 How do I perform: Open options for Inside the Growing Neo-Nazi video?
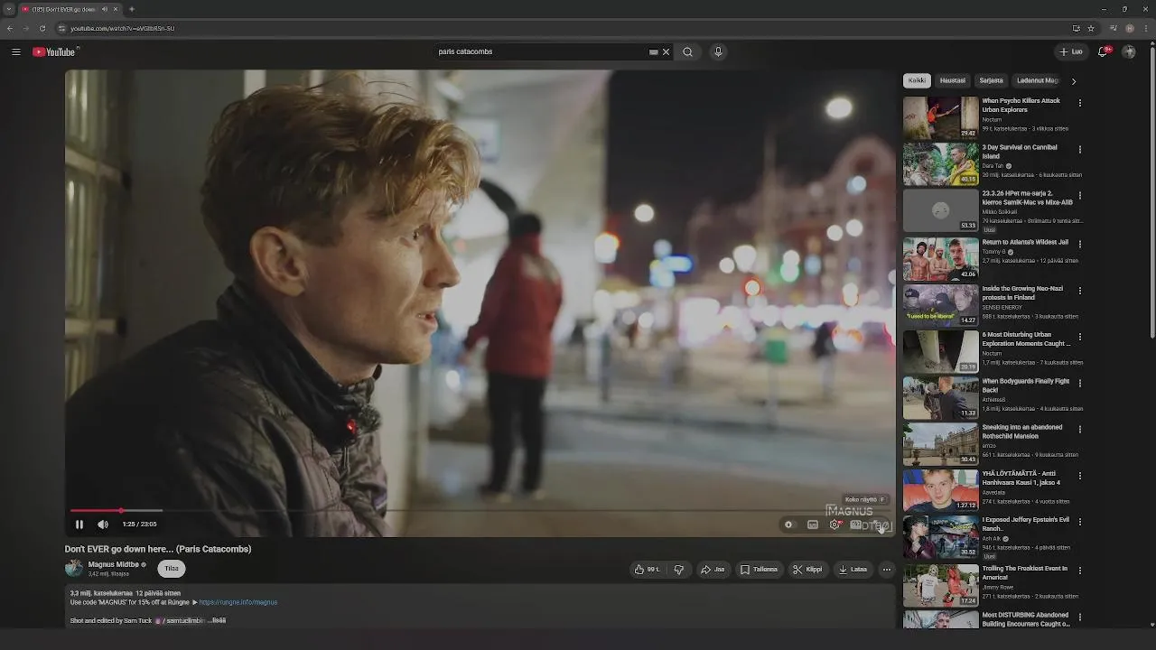pos(1080,291)
